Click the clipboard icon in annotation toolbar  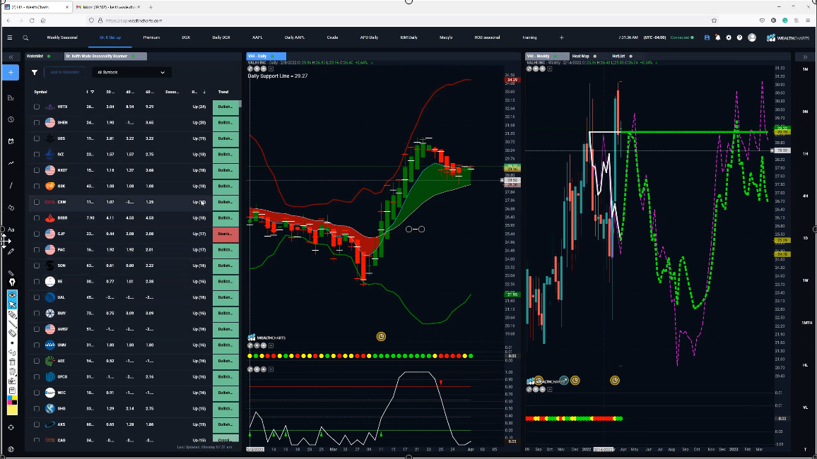pos(12,391)
